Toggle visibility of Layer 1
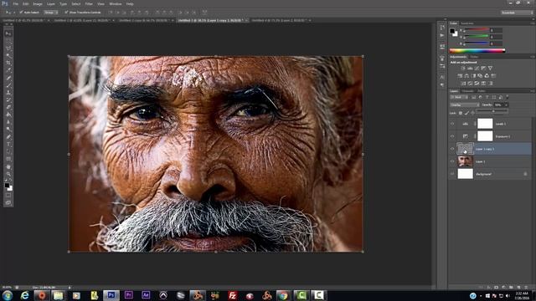Screen dimensions: 536x301 click(452, 161)
